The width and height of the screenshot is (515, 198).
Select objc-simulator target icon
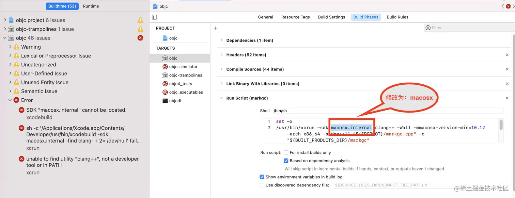click(x=165, y=67)
